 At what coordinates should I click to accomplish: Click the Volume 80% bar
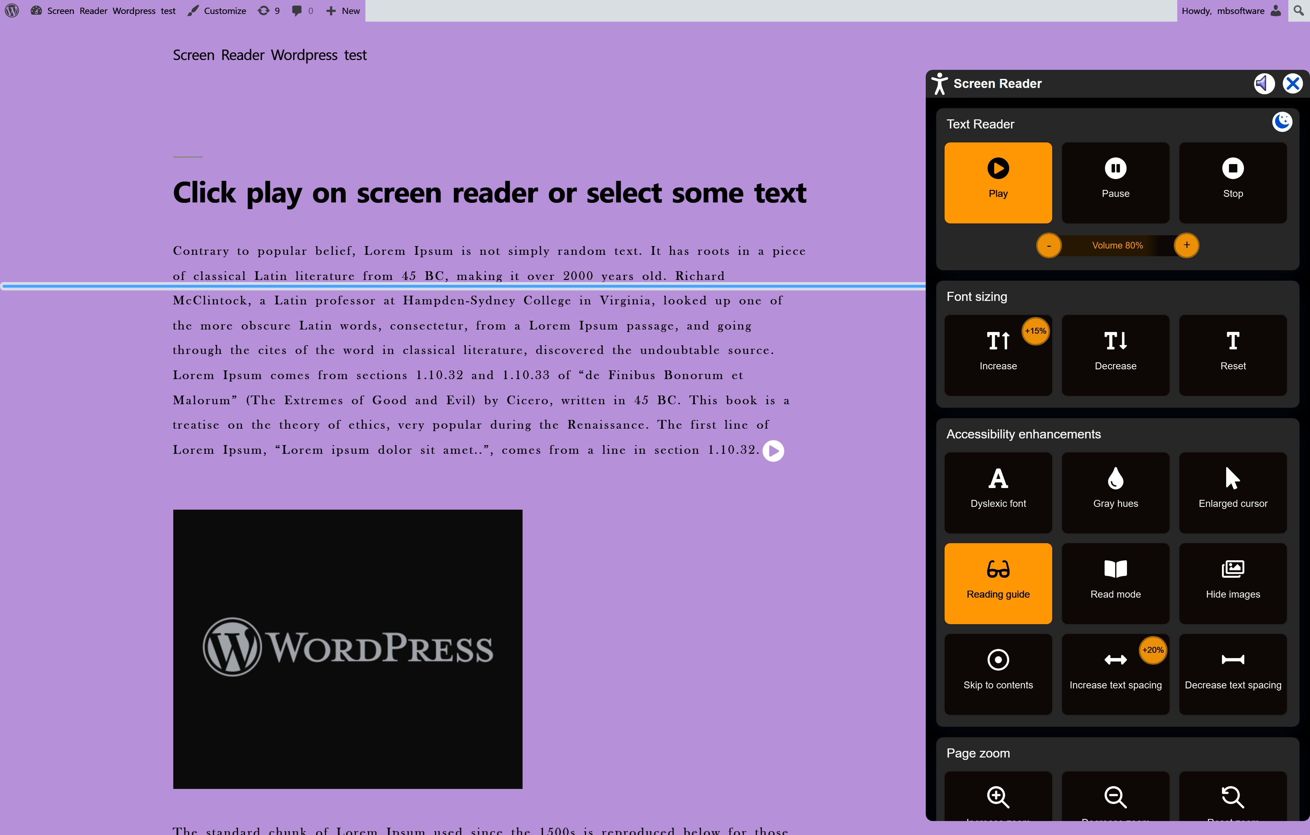[1118, 246]
